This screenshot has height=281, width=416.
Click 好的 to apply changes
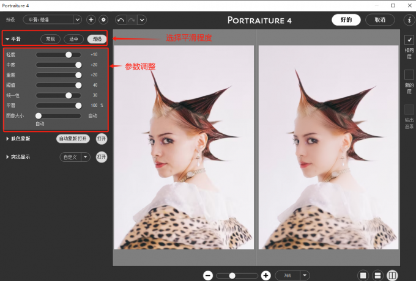tap(346, 20)
